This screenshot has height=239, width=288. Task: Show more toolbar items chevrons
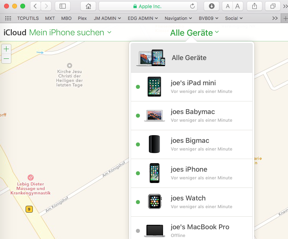(x=285, y=6)
